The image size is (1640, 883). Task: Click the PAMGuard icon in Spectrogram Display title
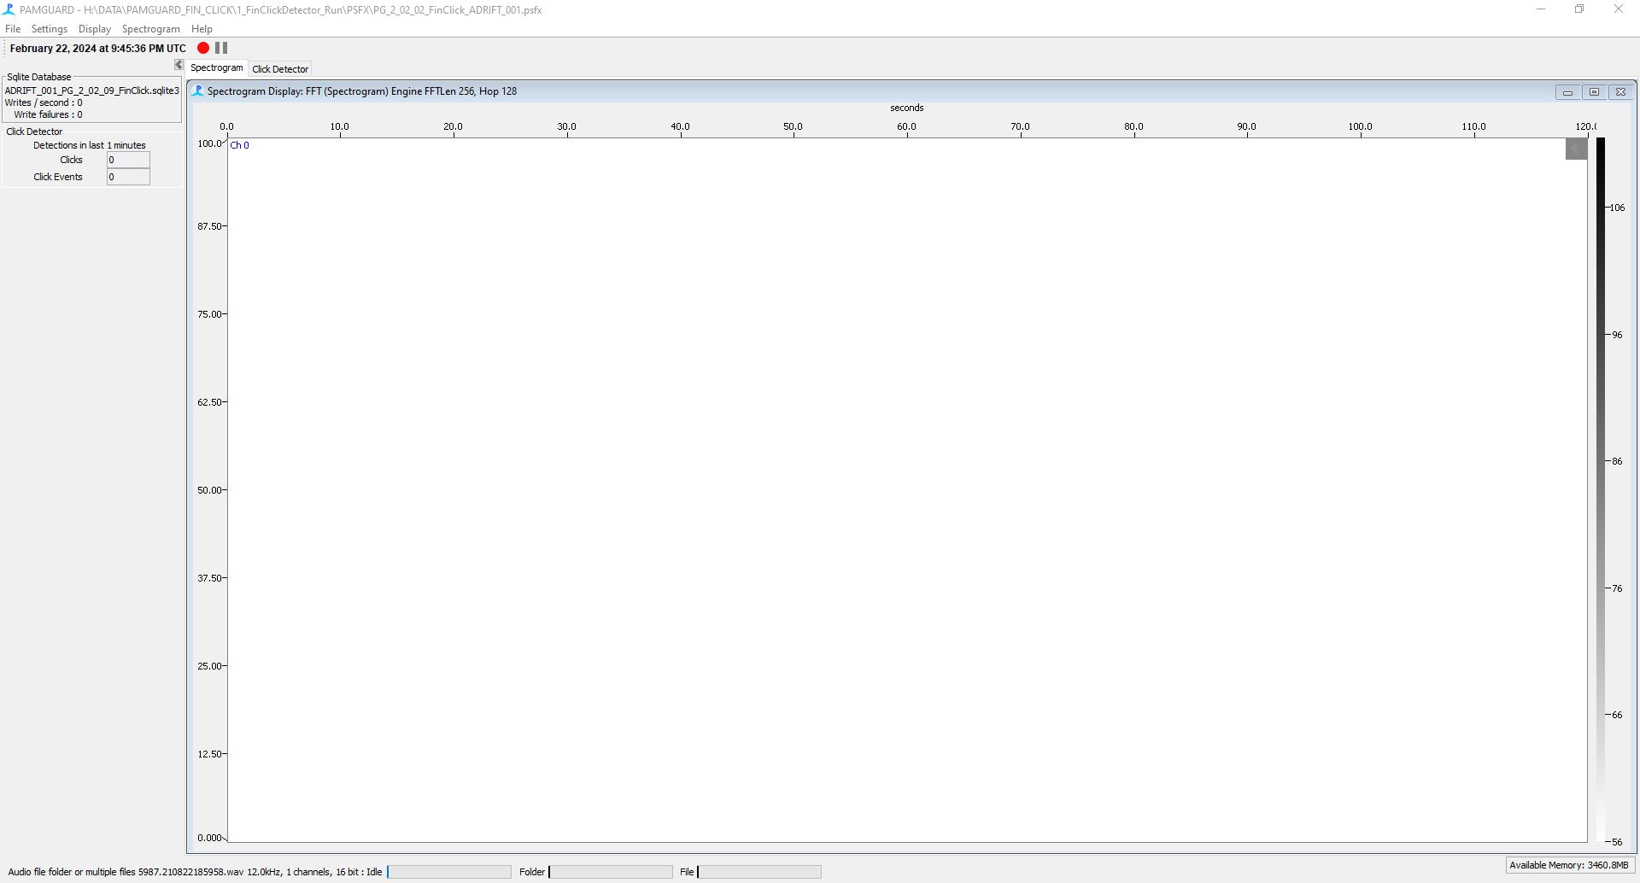point(198,91)
